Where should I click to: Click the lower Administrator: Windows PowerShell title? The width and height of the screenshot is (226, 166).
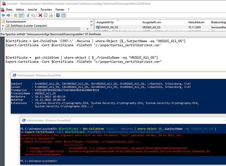(48, 120)
